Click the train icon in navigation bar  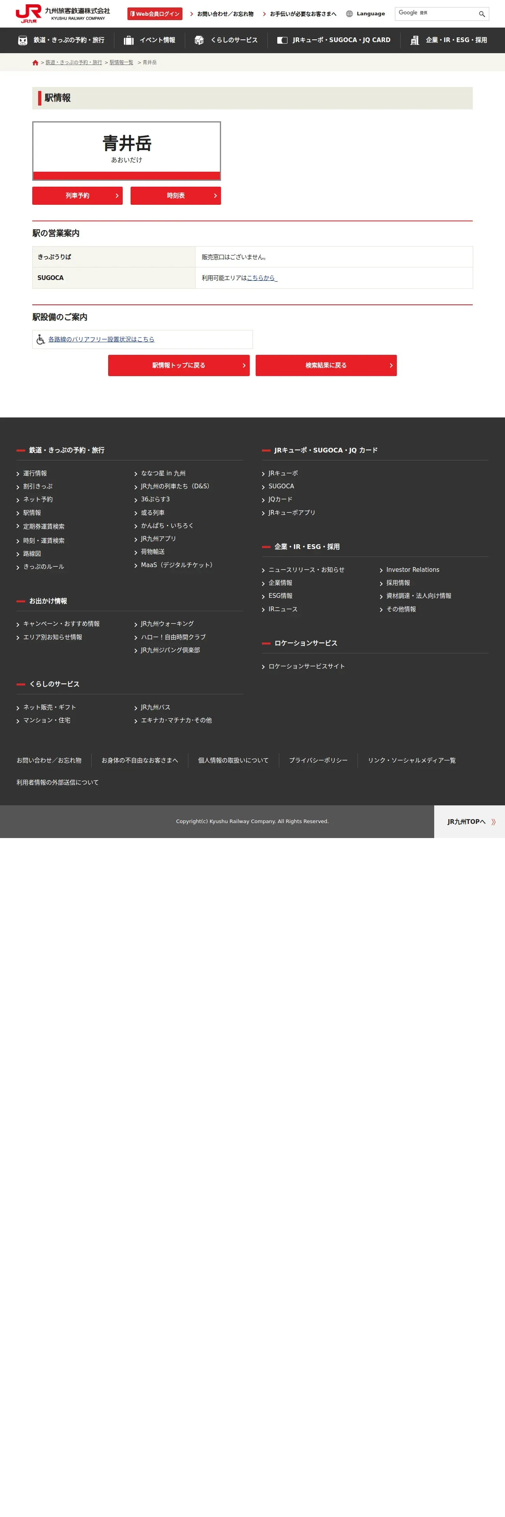23,40
